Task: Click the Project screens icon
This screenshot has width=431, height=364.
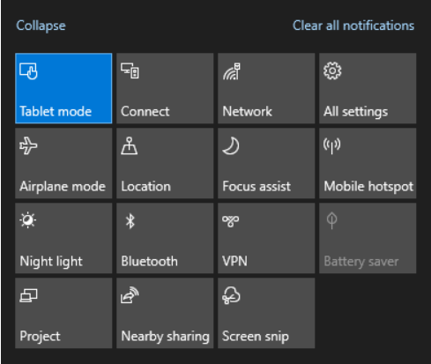Action: coord(28,295)
